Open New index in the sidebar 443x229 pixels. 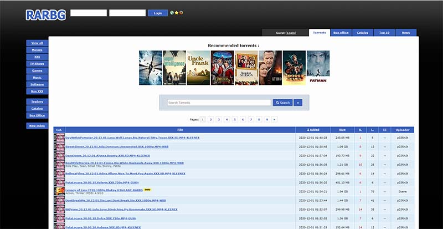(x=37, y=126)
